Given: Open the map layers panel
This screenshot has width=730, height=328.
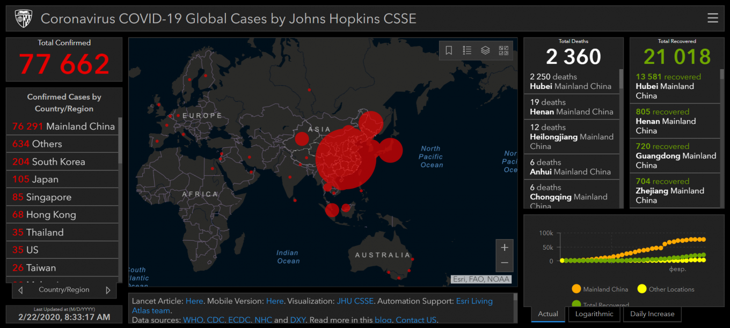Looking at the screenshot, I should 485,50.
